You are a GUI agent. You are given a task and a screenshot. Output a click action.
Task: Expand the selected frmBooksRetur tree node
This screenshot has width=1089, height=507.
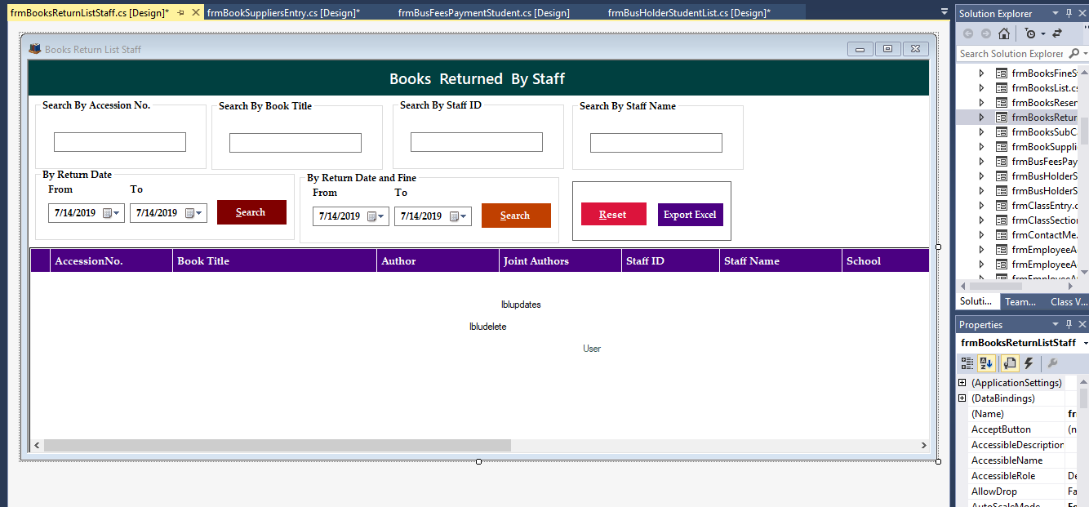click(x=981, y=118)
